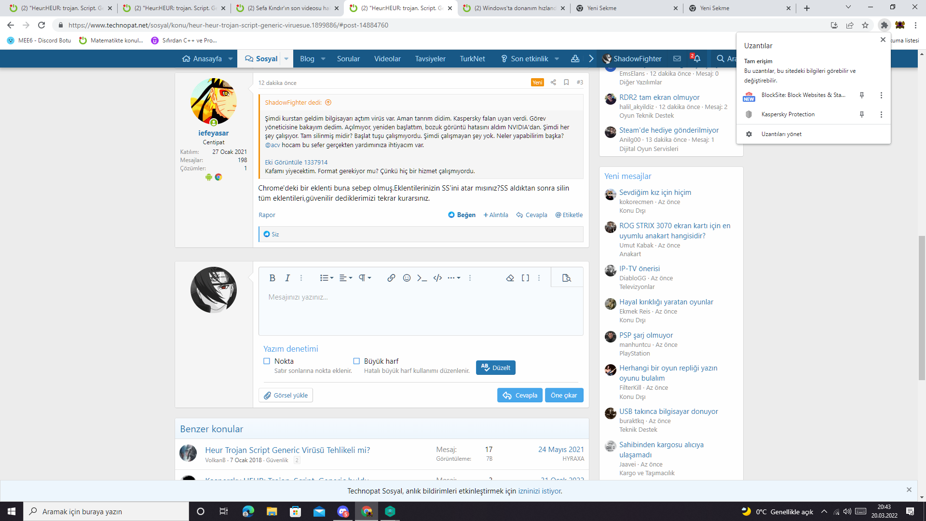926x521 pixels.
Task: Open the Videolar menu item
Action: (x=387, y=58)
